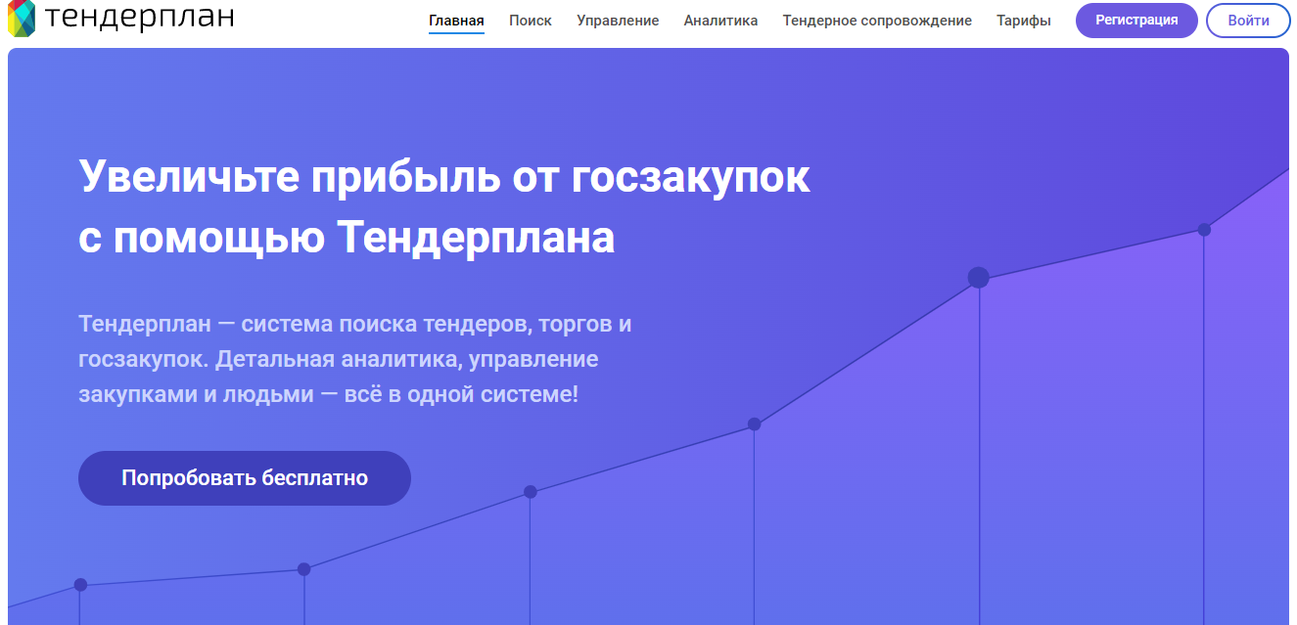Click headline line 'Увеличьте прибыль от госзакупок'

[x=444, y=177]
